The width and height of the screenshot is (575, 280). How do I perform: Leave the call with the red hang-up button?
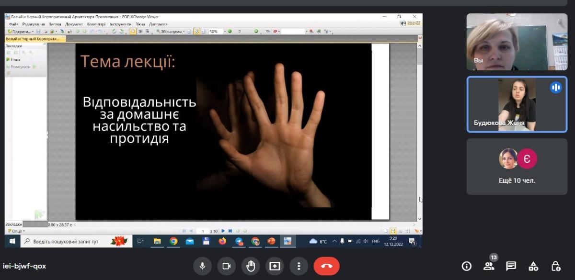(x=326, y=266)
